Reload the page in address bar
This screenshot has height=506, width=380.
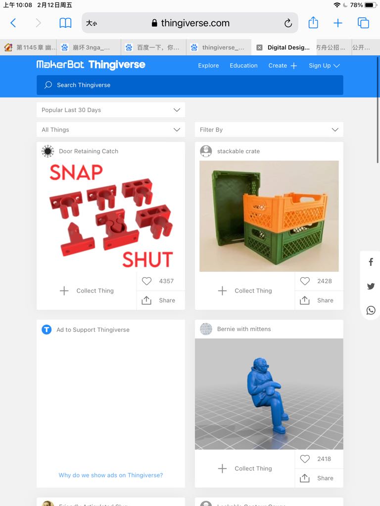click(288, 23)
